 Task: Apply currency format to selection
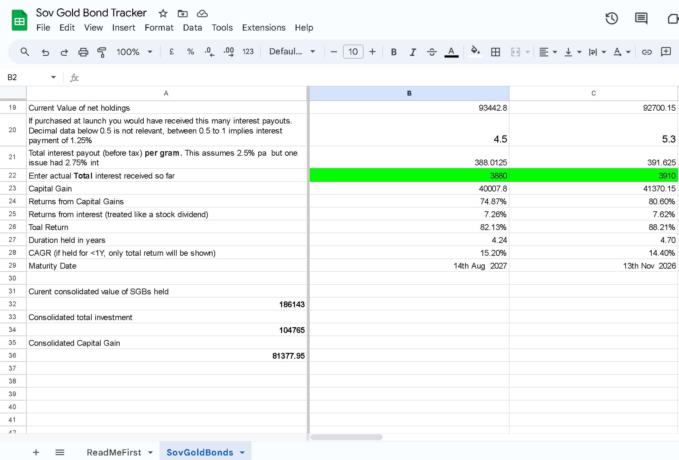click(x=171, y=52)
